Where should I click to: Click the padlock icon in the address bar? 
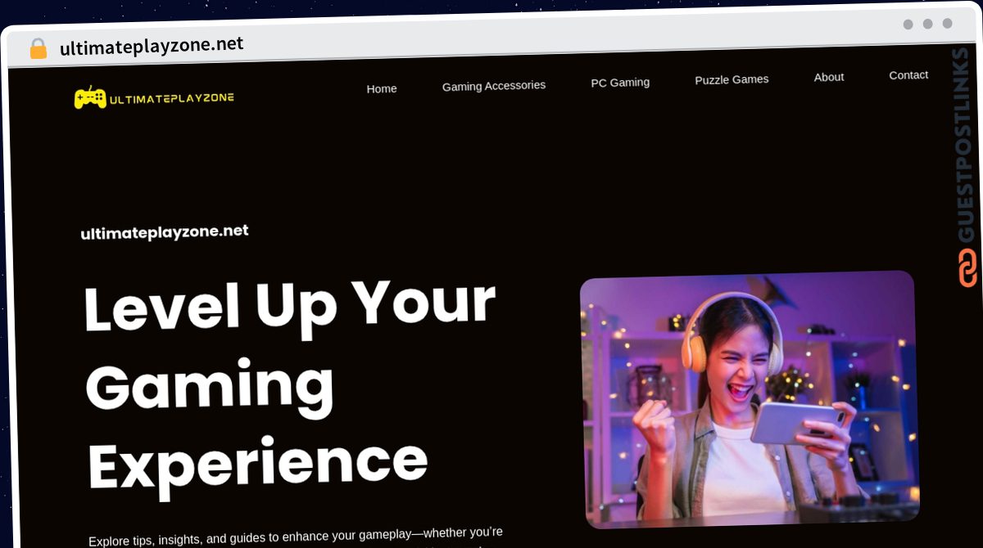pyautogui.click(x=38, y=49)
